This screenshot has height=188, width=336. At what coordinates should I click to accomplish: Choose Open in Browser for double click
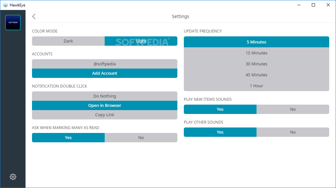[x=105, y=106]
